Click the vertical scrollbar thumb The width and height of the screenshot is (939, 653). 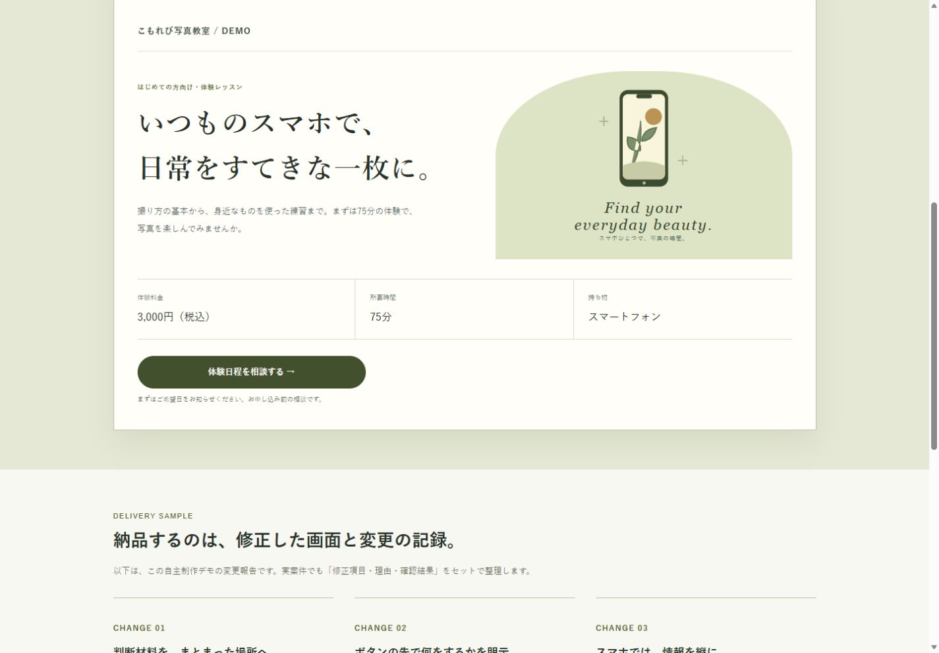[934, 326]
